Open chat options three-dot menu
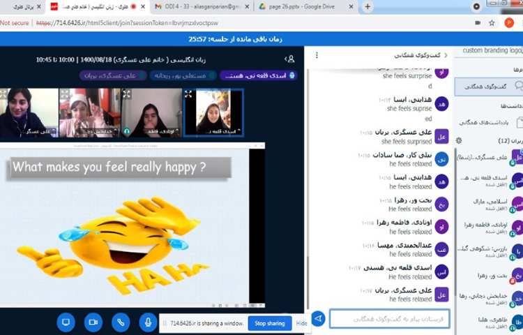The image size is (523, 335). tap(317, 55)
